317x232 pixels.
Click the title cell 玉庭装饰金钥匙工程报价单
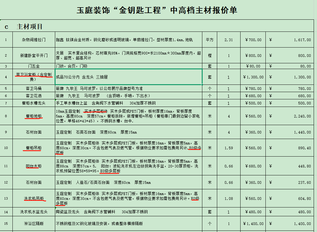click(157, 10)
